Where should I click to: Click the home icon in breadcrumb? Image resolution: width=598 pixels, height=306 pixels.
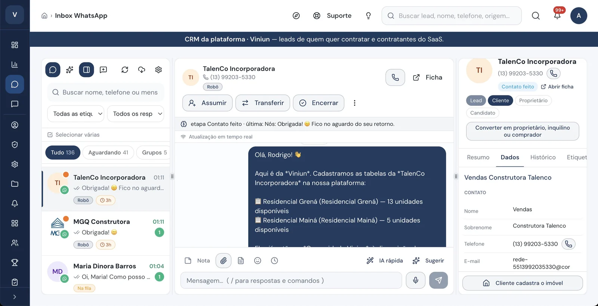point(44,16)
